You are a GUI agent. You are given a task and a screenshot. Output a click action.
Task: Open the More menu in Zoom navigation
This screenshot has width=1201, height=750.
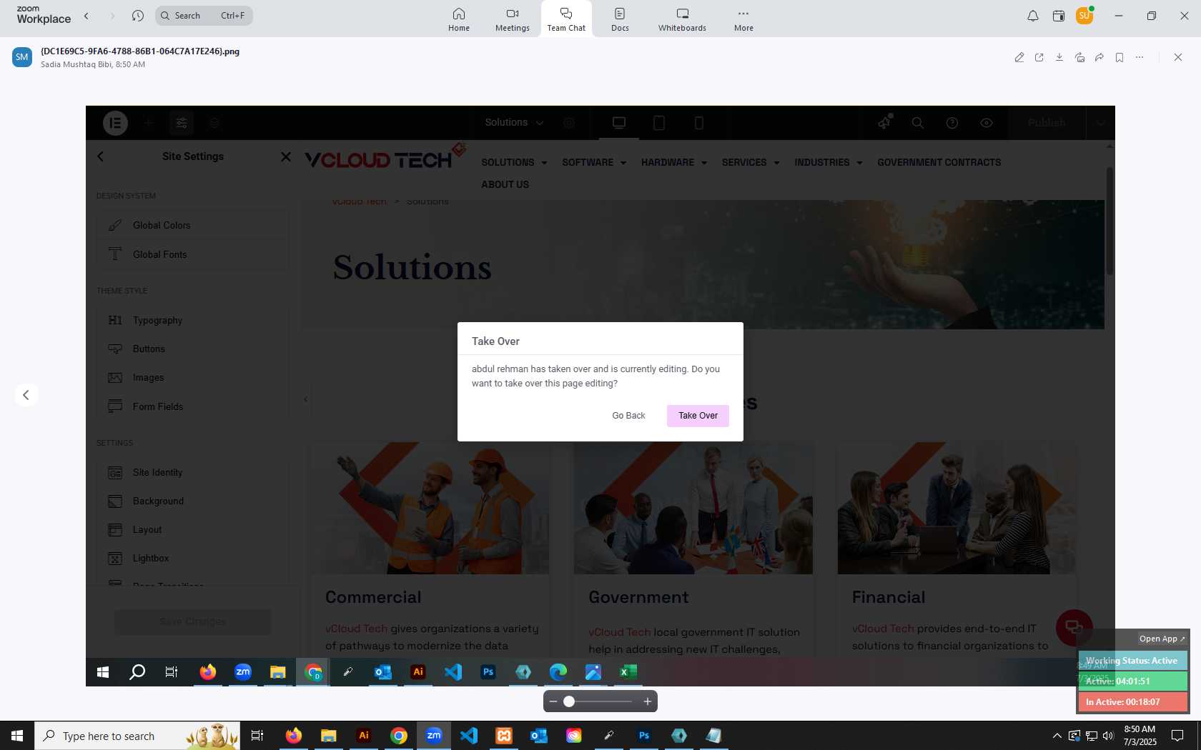743,19
